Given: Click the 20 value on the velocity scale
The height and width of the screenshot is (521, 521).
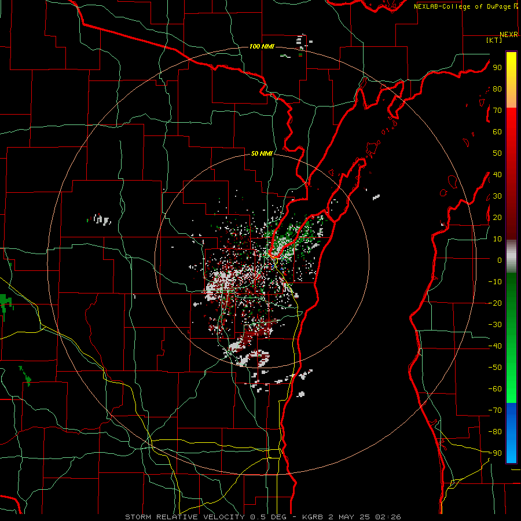Looking at the screenshot, I should 497,218.
